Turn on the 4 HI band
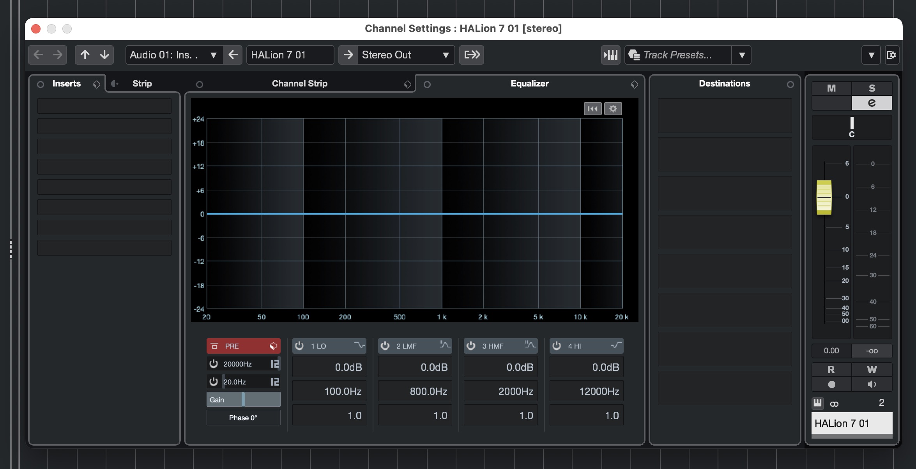The height and width of the screenshot is (469, 916). click(x=557, y=346)
